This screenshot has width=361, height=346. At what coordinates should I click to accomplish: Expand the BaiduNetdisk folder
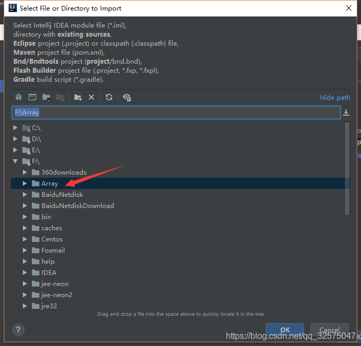pos(24,194)
